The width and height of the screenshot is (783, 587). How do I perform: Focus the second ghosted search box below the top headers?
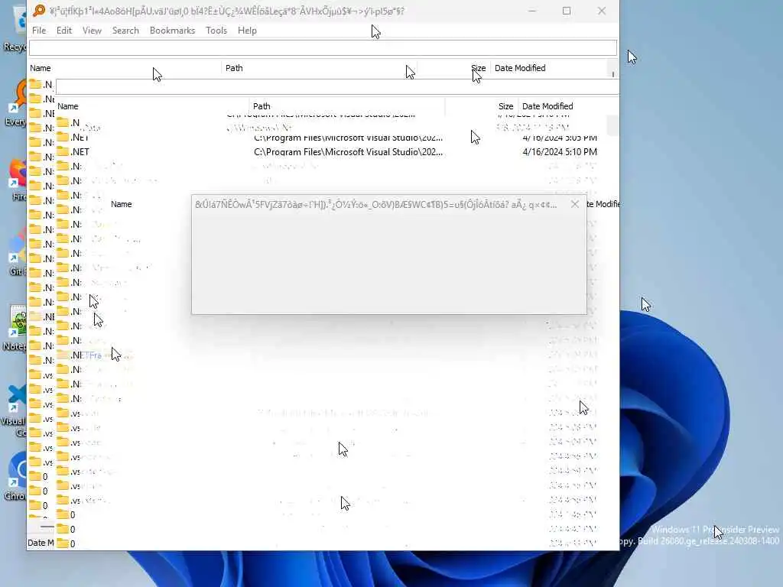point(337,86)
